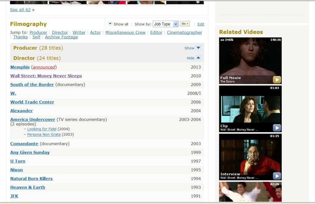Jump to Miscellaneous Crew credits
The image size is (315, 204).
125,33
